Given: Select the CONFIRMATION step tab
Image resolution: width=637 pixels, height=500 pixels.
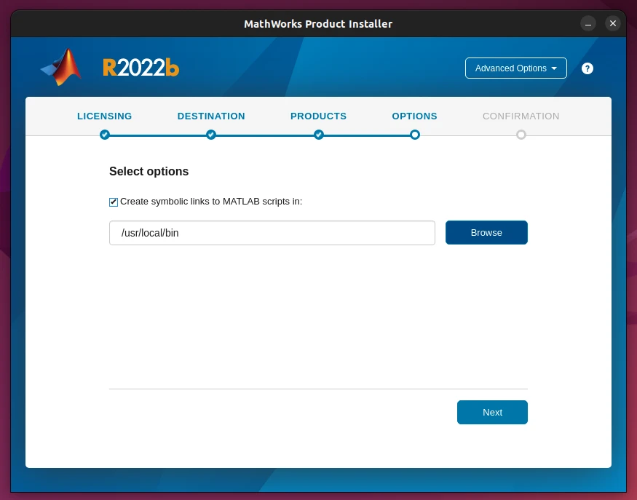Looking at the screenshot, I should [x=521, y=116].
